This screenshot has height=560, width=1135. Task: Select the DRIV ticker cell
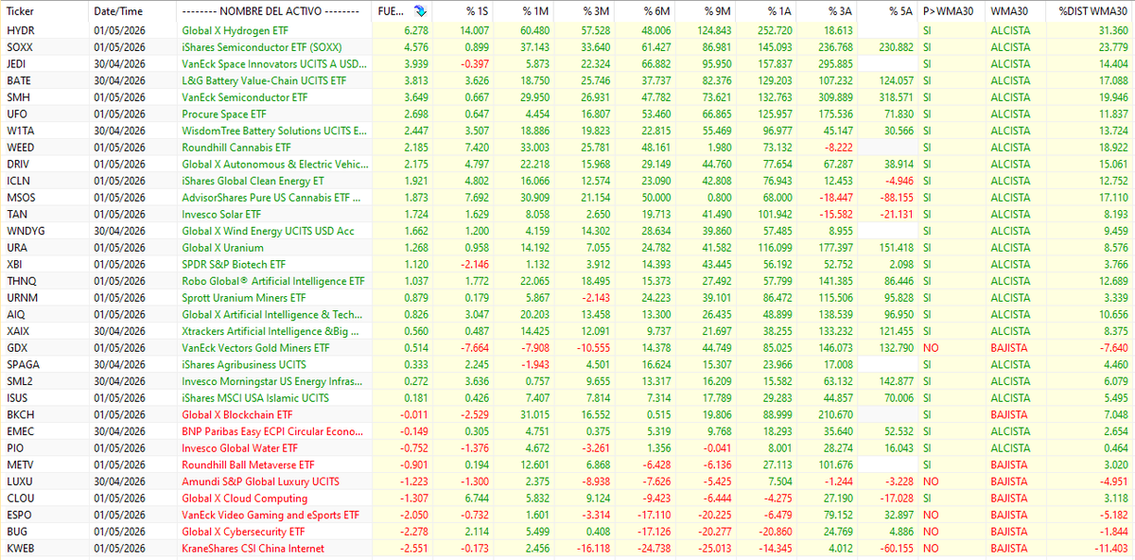pyautogui.click(x=19, y=164)
